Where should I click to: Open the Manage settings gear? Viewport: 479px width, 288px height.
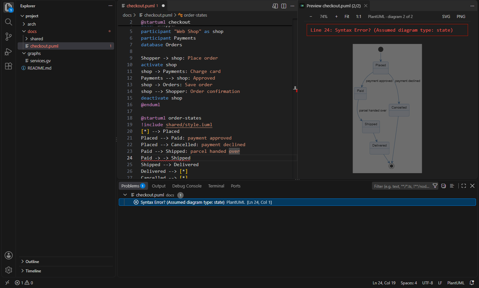9,270
